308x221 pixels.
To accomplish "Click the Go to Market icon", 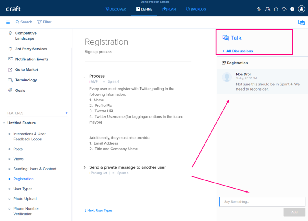I will [11, 69].
